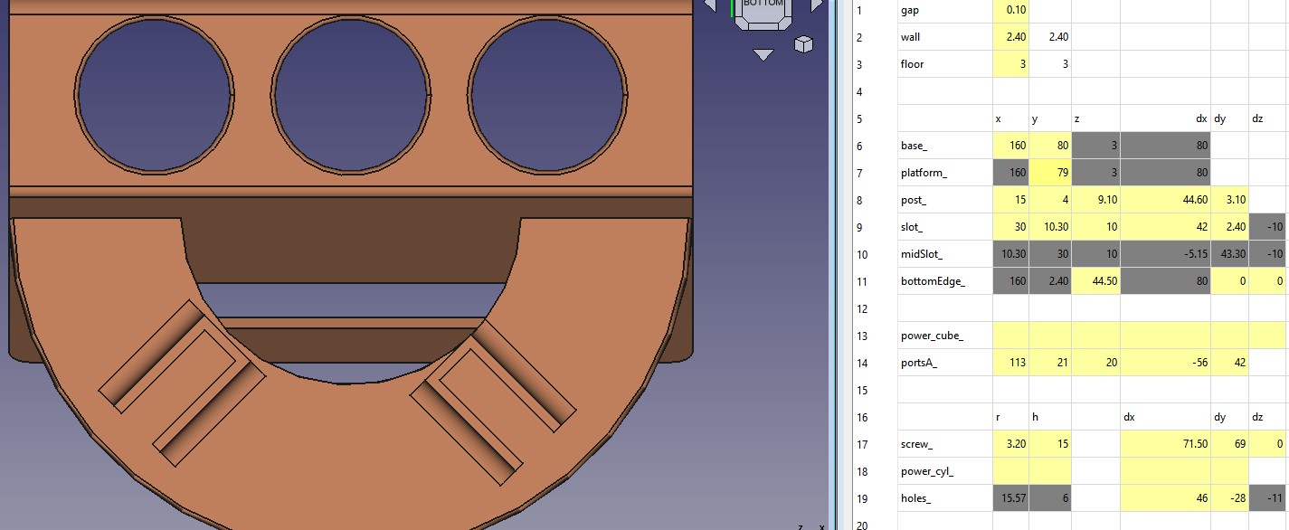Viewport: 1289px width, 530px height.
Task: Select the 'platform_' label cell
Action: pos(945,173)
